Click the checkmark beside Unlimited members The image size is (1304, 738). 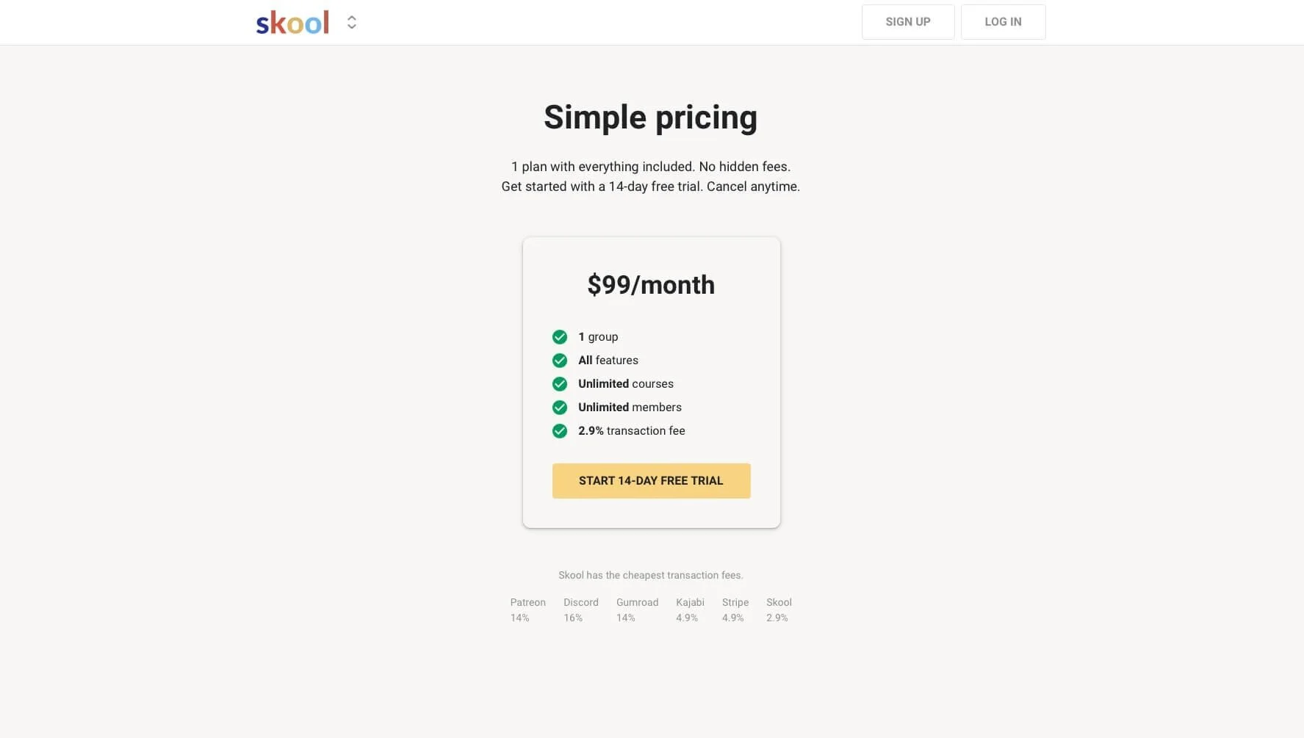(x=560, y=408)
